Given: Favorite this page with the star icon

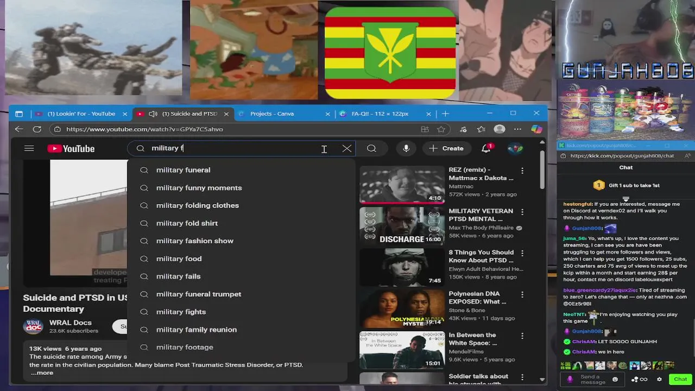Looking at the screenshot, I should pos(441,129).
